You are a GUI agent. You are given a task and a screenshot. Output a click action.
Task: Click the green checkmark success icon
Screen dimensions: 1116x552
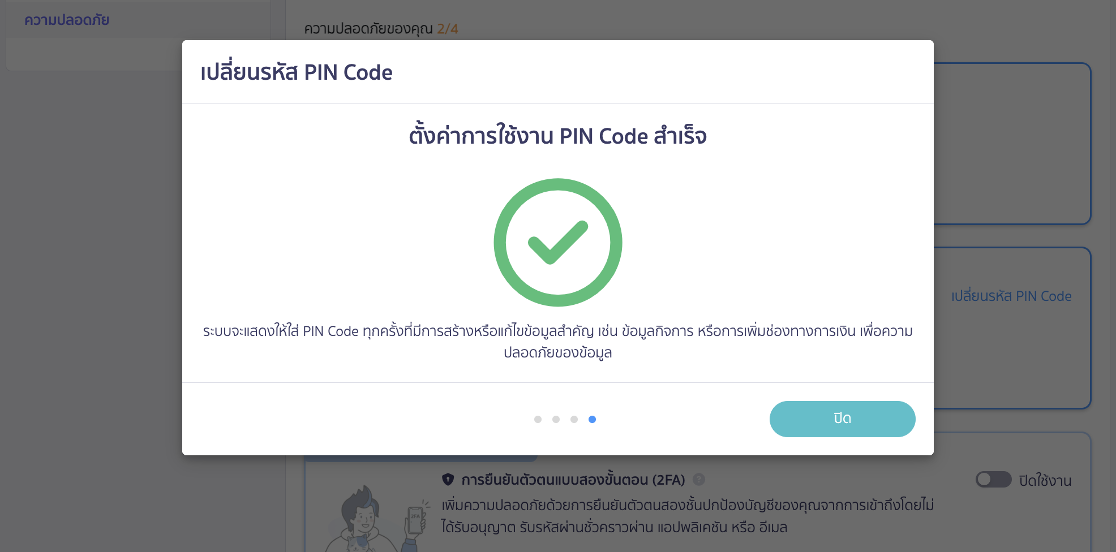[x=557, y=243]
